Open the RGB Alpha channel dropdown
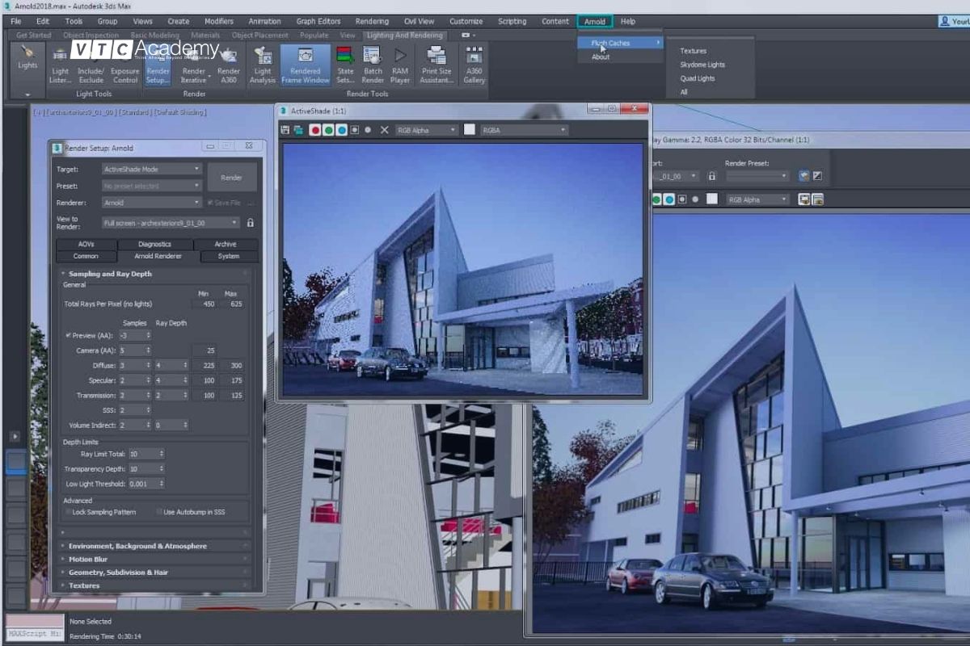Viewport: 970px width, 646px height. click(453, 130)
